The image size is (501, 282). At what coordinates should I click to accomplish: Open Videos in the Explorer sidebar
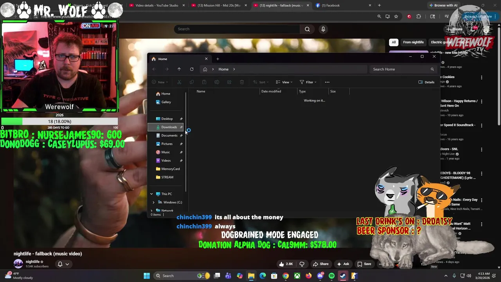point(166,161)
